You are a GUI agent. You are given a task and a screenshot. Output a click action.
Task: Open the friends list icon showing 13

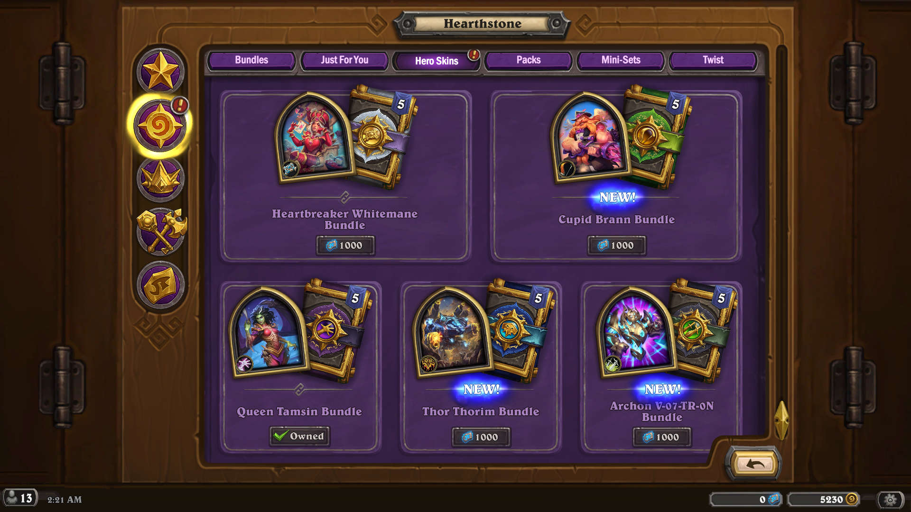pos(19,498)
